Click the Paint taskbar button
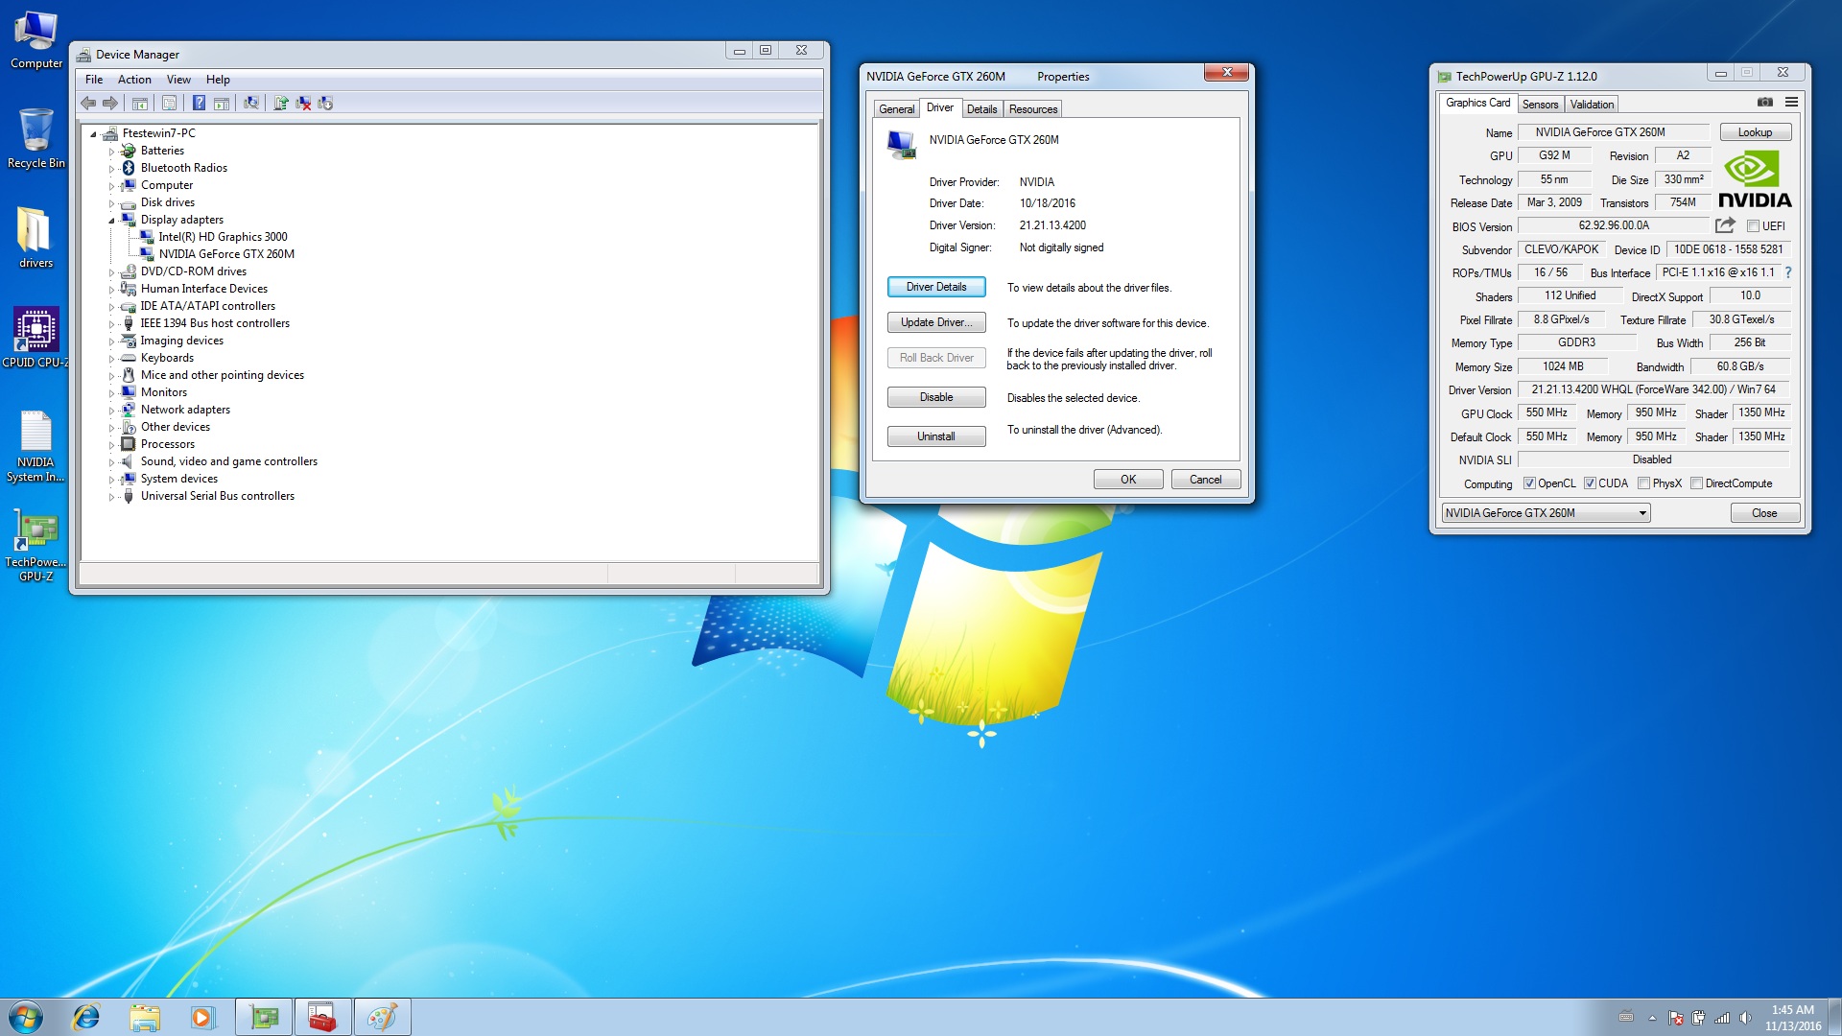This screenshot has width=1842, height=1036. click(382, 1017)
